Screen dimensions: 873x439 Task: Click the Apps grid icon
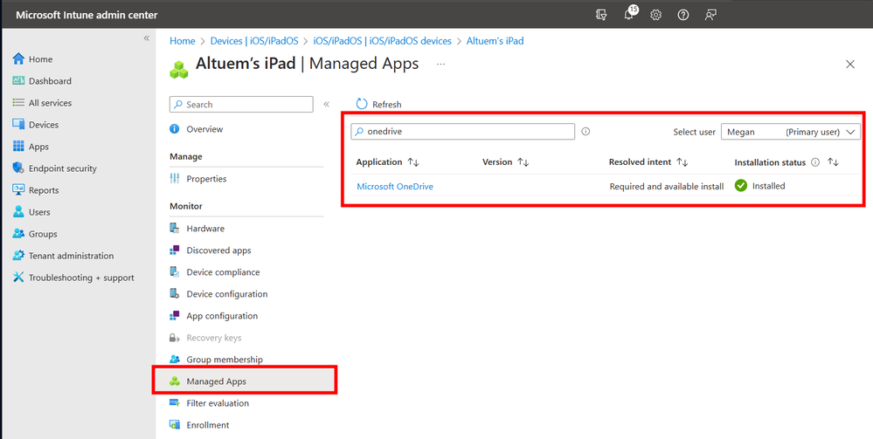click(18, 147)
